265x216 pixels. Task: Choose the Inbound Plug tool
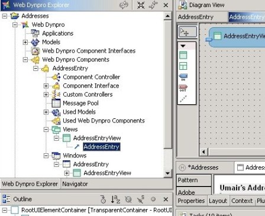point(183,77)
